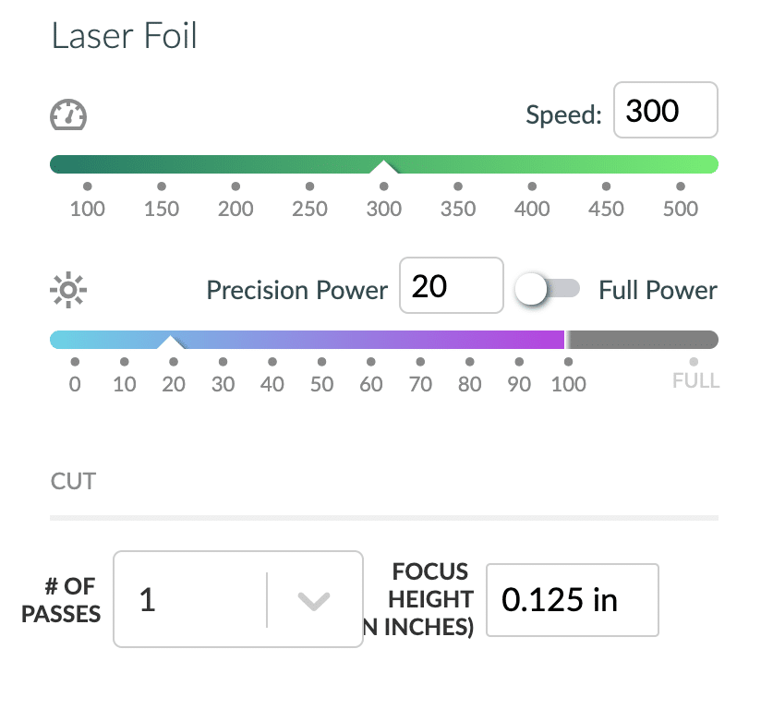Screen dimensions: 761x709
Task: Click the power slider handle at 20
Action: [170, 342]
